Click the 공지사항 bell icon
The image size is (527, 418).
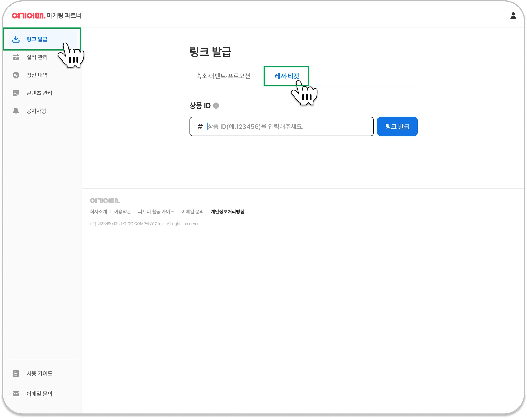click(16, 111)
